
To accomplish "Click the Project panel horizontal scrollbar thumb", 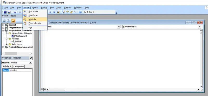I will [11, 54].
